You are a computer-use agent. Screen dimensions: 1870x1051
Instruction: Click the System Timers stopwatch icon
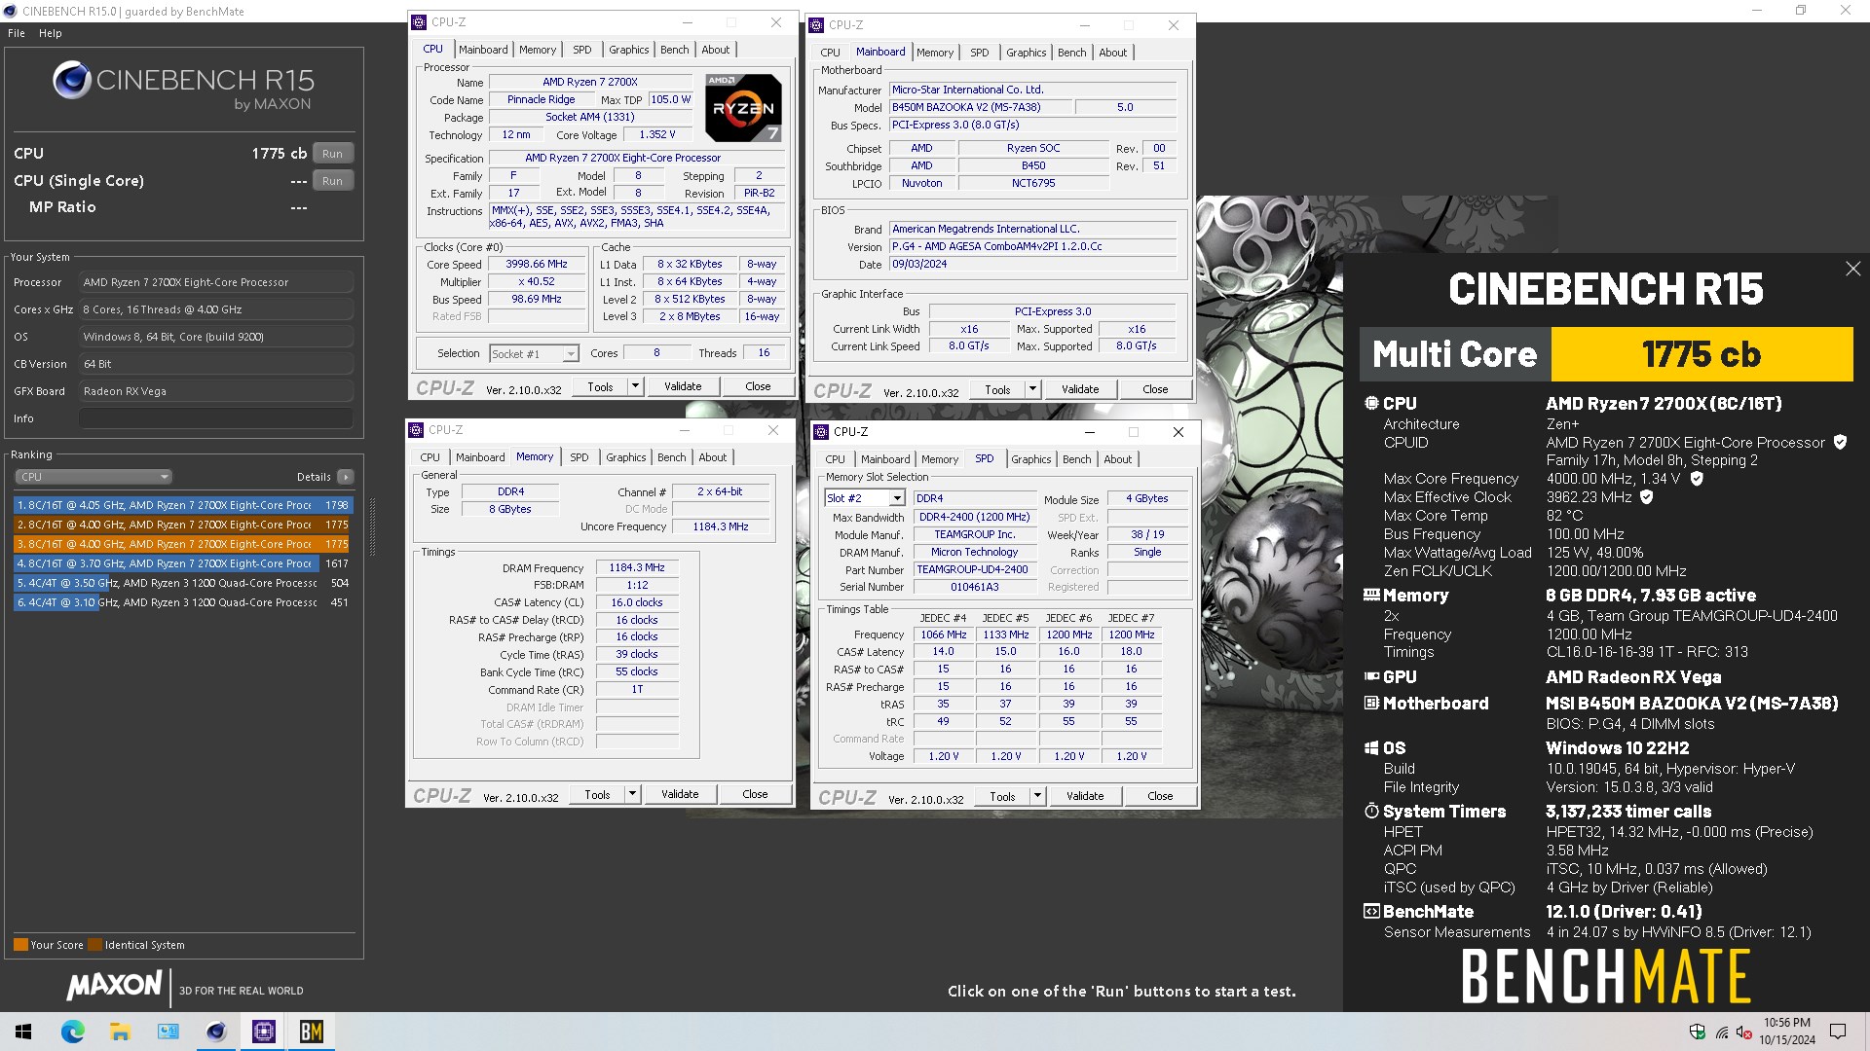pos(1371,811)
